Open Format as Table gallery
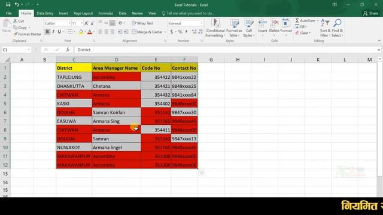Image resolution: width=383 pixels, height=215 pixels. 234,28
